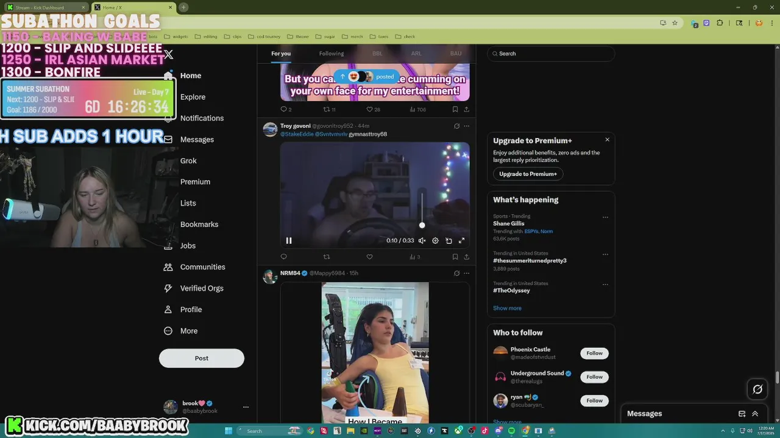Screen dimensions: 780x438
Task: Open Bookmarks in the sidebar
Action: [199, 224]
